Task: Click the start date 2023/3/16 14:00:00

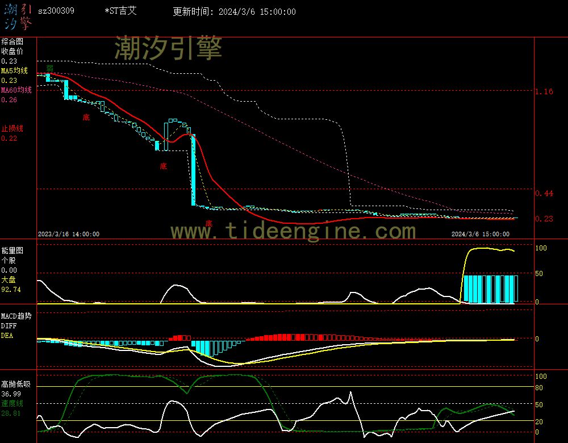Action: 69,234
